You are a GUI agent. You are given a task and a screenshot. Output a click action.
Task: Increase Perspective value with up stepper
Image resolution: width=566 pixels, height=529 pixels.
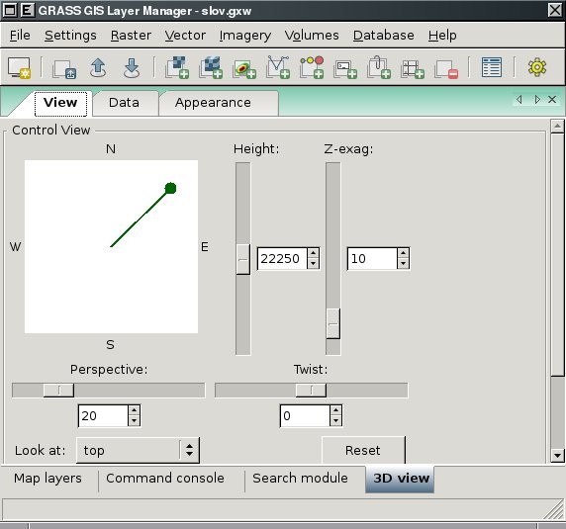click(x=134, y=410)
